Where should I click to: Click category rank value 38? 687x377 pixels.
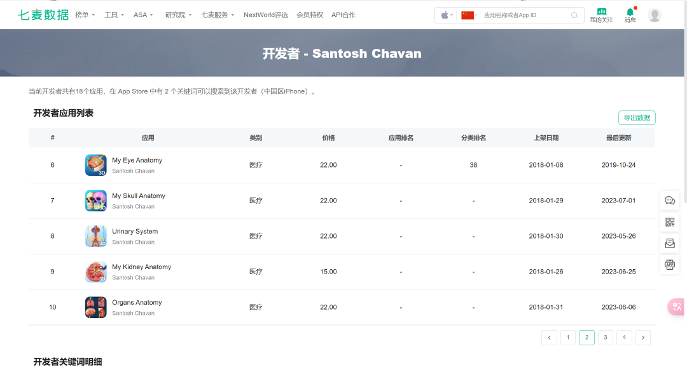[x=474, y=165]
